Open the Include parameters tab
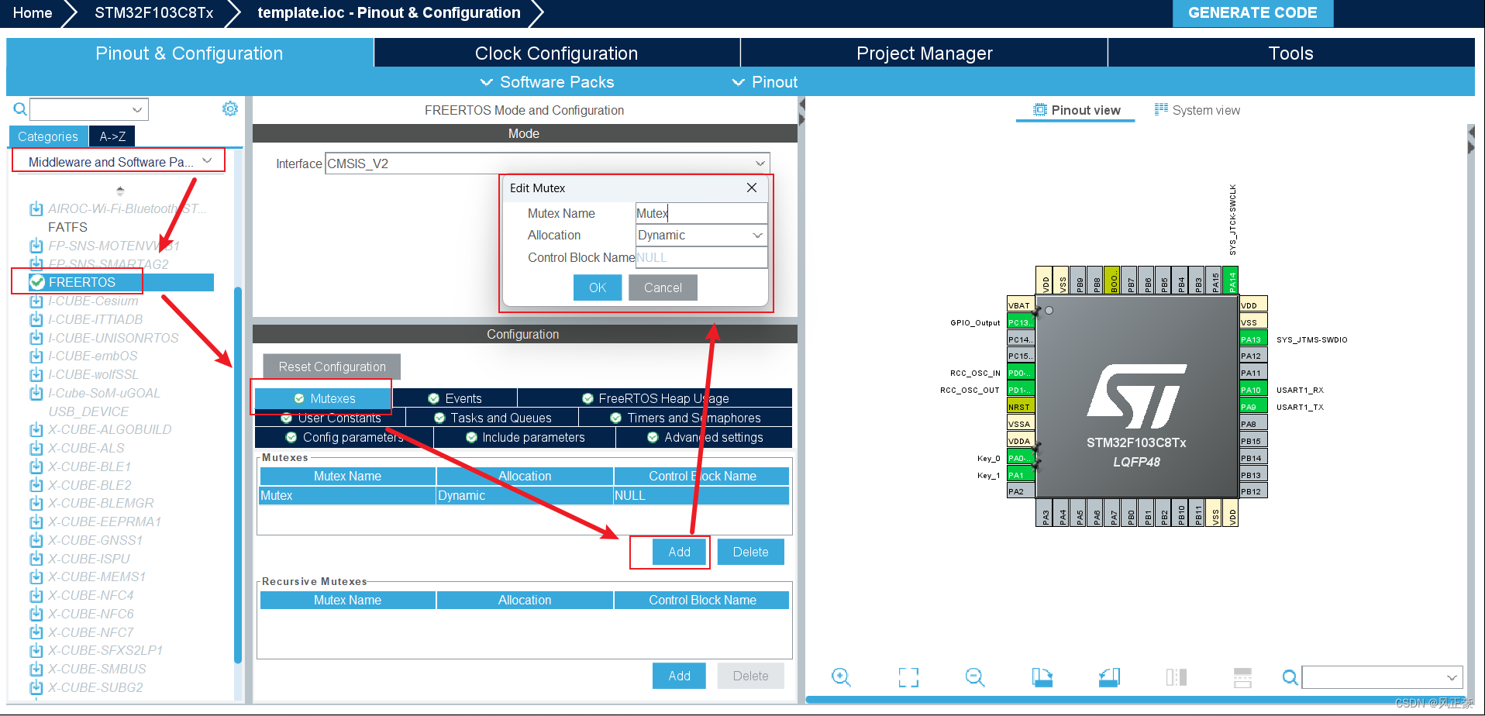 [525, 437]
